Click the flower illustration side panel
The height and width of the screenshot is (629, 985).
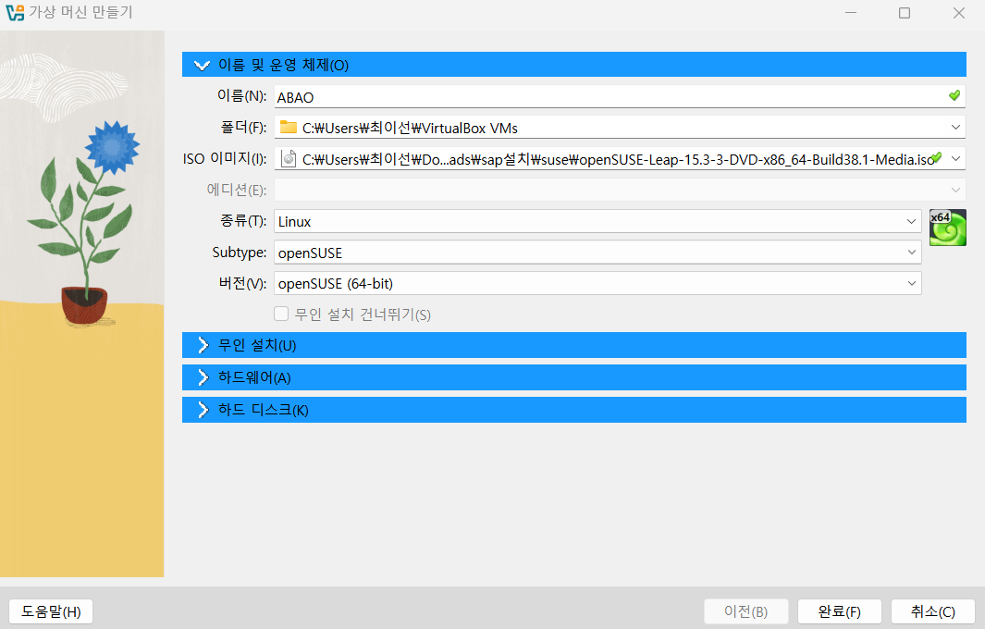pyautogui.click(x=81, y=303)
